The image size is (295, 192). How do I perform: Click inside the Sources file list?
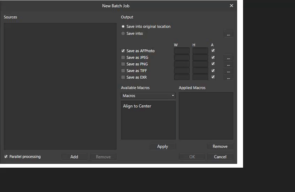(60, 86)
